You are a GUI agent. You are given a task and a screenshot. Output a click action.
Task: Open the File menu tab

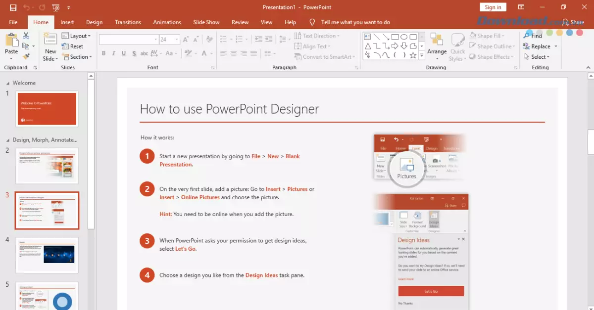click(x=13, y=22)
